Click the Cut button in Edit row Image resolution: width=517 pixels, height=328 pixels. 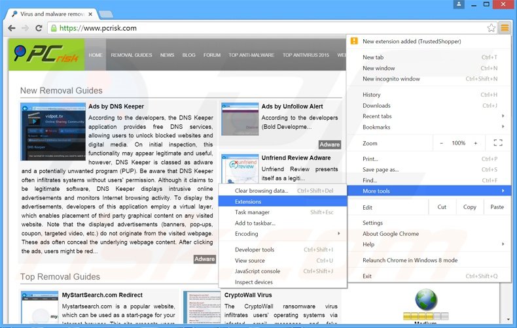pyautogui.click(x=442, y=207)
